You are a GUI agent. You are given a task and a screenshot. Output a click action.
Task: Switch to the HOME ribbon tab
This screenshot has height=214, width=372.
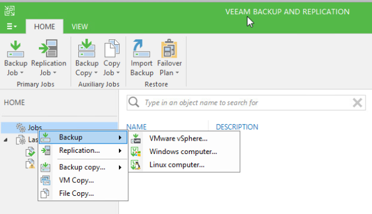45,26
